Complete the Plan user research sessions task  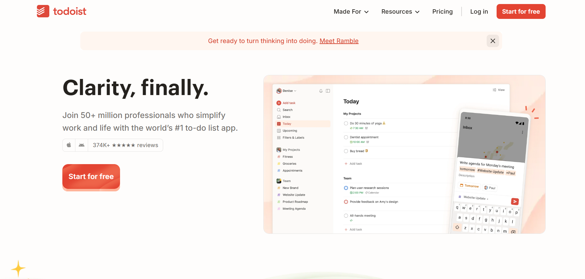point(346,188)
